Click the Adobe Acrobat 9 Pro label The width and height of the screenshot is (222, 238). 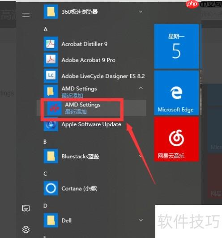click(88, 60)
